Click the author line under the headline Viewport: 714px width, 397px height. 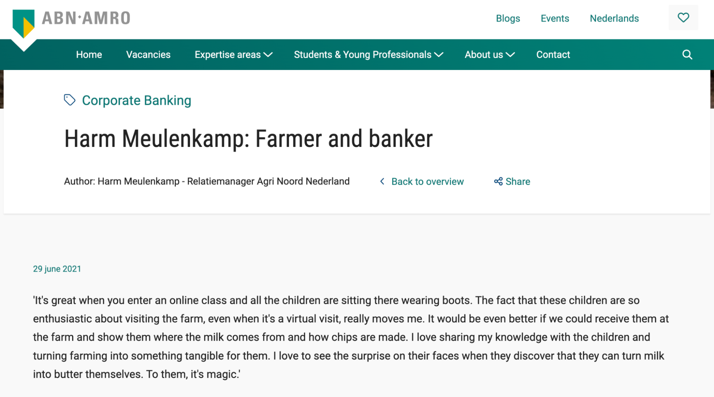coord(207,181)
